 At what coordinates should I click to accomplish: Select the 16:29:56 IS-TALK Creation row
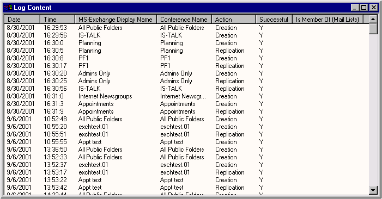click(x=186, y=35)
